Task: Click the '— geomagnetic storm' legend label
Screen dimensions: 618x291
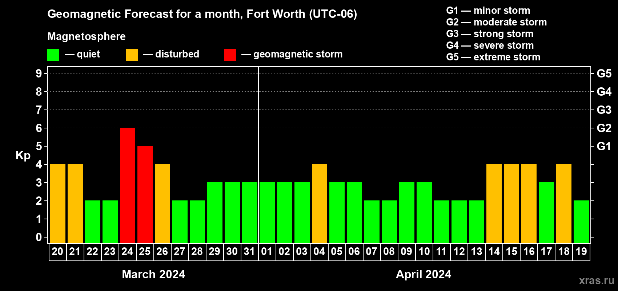Action: [292, 55]
